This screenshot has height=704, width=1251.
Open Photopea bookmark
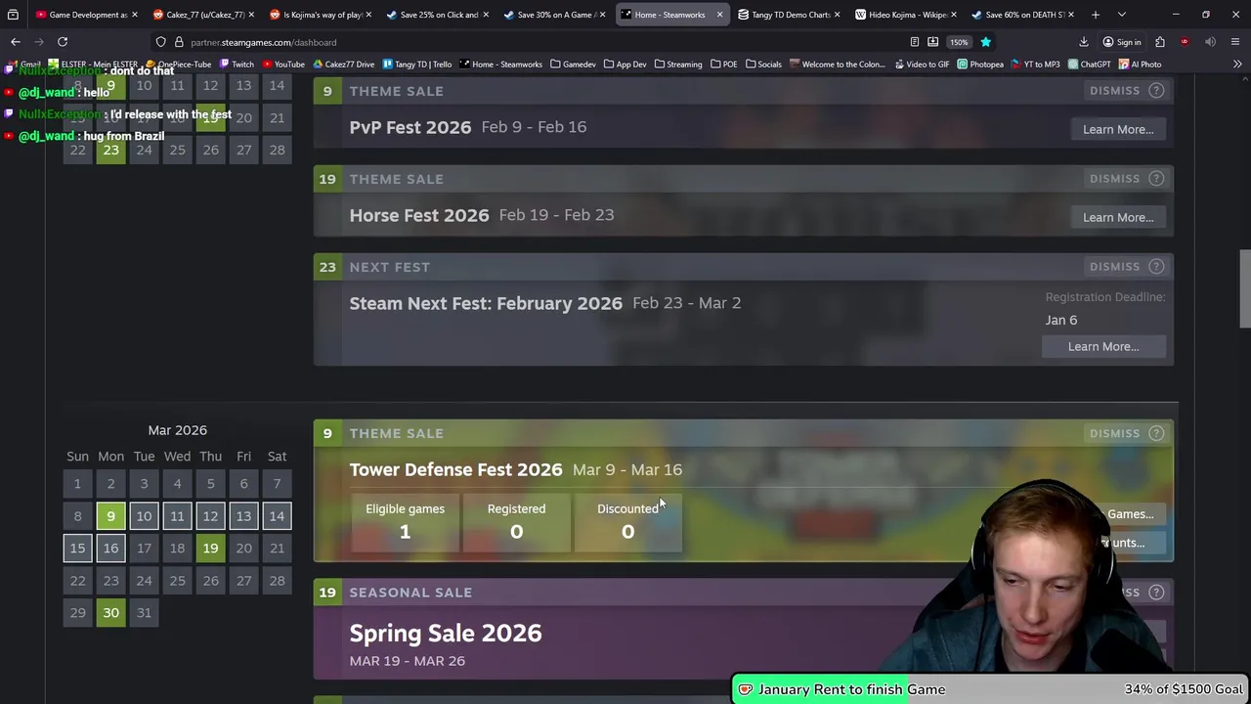click(980, 65)
